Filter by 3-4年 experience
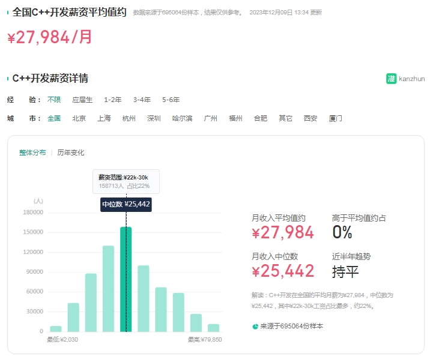Screen dimensions: 436x359 point(142,100)
